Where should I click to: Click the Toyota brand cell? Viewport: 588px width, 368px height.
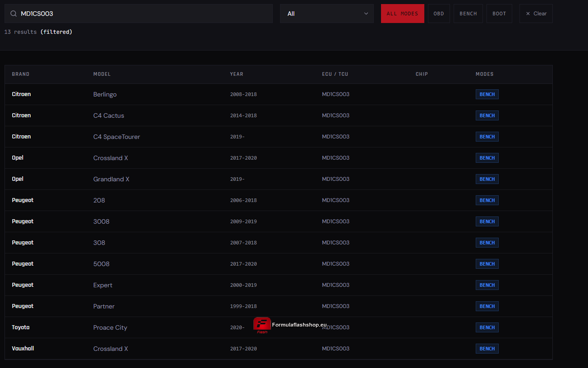21,327
